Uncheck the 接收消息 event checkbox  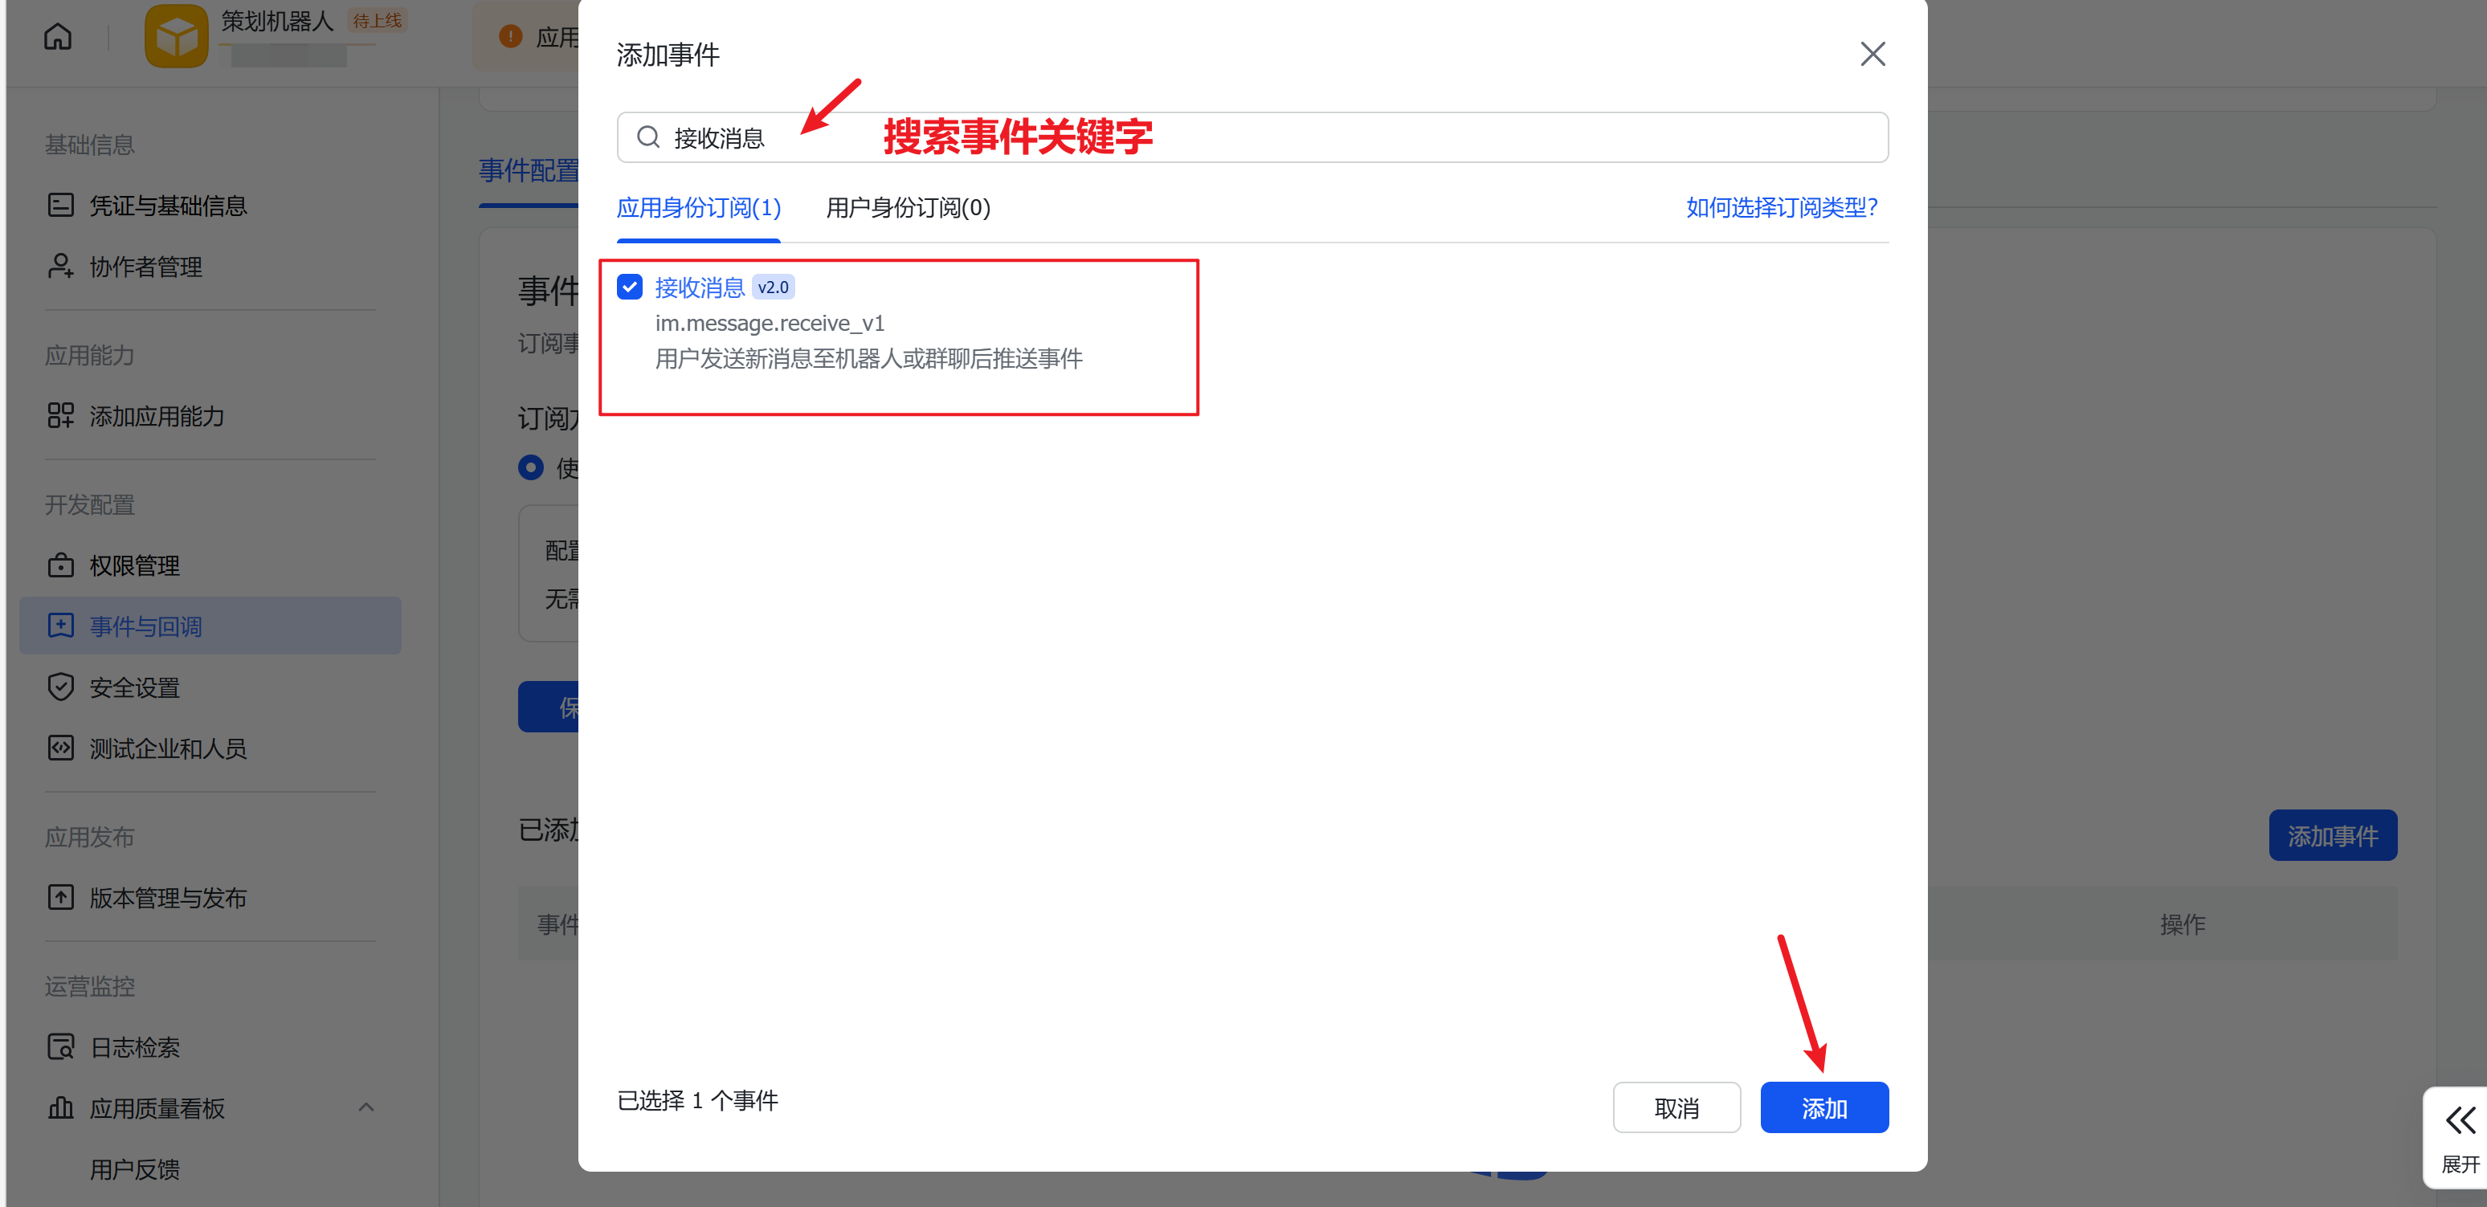pos(630,287)
